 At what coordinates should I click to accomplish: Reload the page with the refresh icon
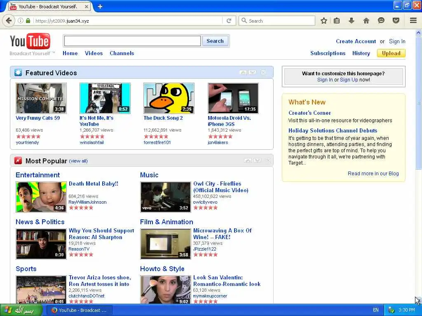tap(229, 21)
